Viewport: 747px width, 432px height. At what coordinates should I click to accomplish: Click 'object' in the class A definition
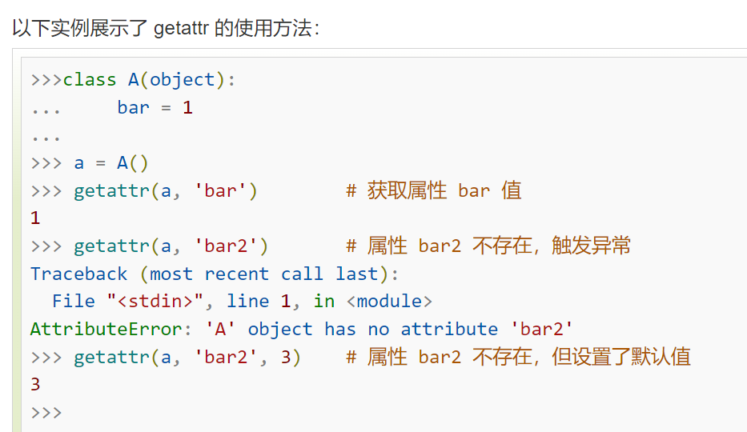pos(183,79)
